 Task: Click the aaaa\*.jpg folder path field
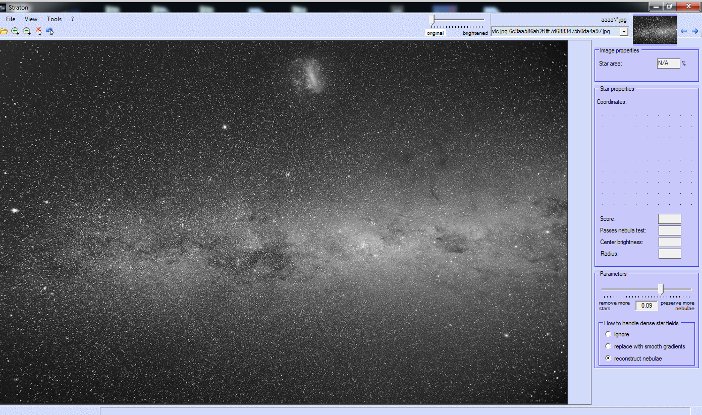pyautogui.click(x=560, y=20)
